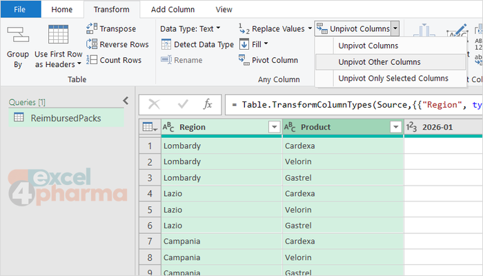Click the Reverse Rows label
This screenshot has height=276, width=483.
point(124,44)
